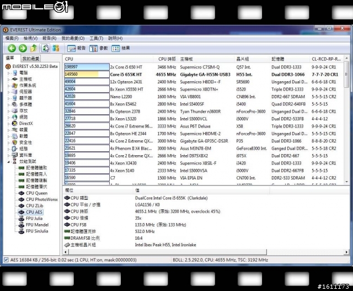The width and height of the screenshot is (353, 291).
Task: Open the 記憶體寫入 memory write benchmark
Action: pos(33,174)
